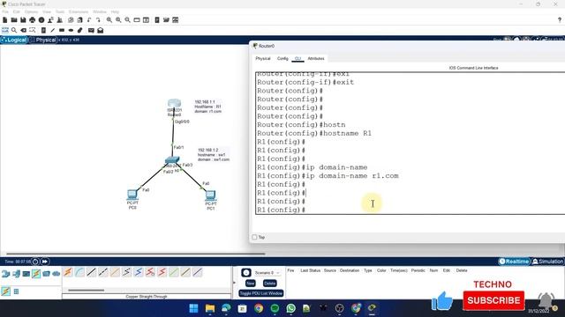The width and height of the screenshot is (565, 317).
Task: Click the Power Cycle Devices reset button
Action: click(35, 262)
